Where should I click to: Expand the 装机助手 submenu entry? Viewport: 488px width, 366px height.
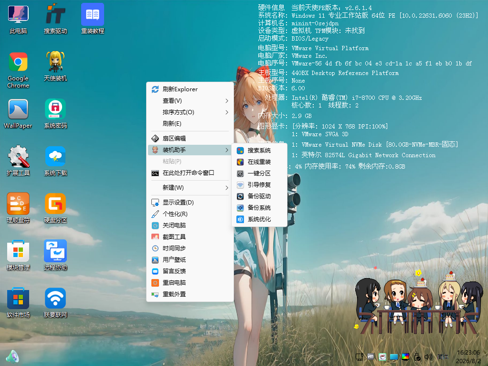click(190, 150)
